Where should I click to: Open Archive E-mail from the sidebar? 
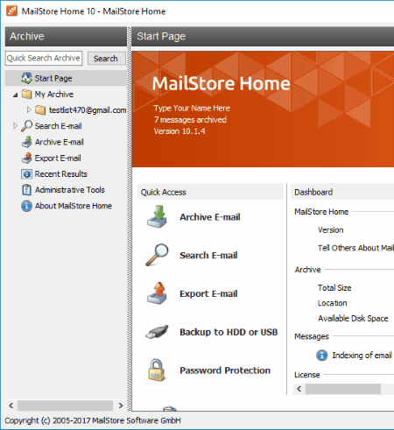tap(60, 142)
